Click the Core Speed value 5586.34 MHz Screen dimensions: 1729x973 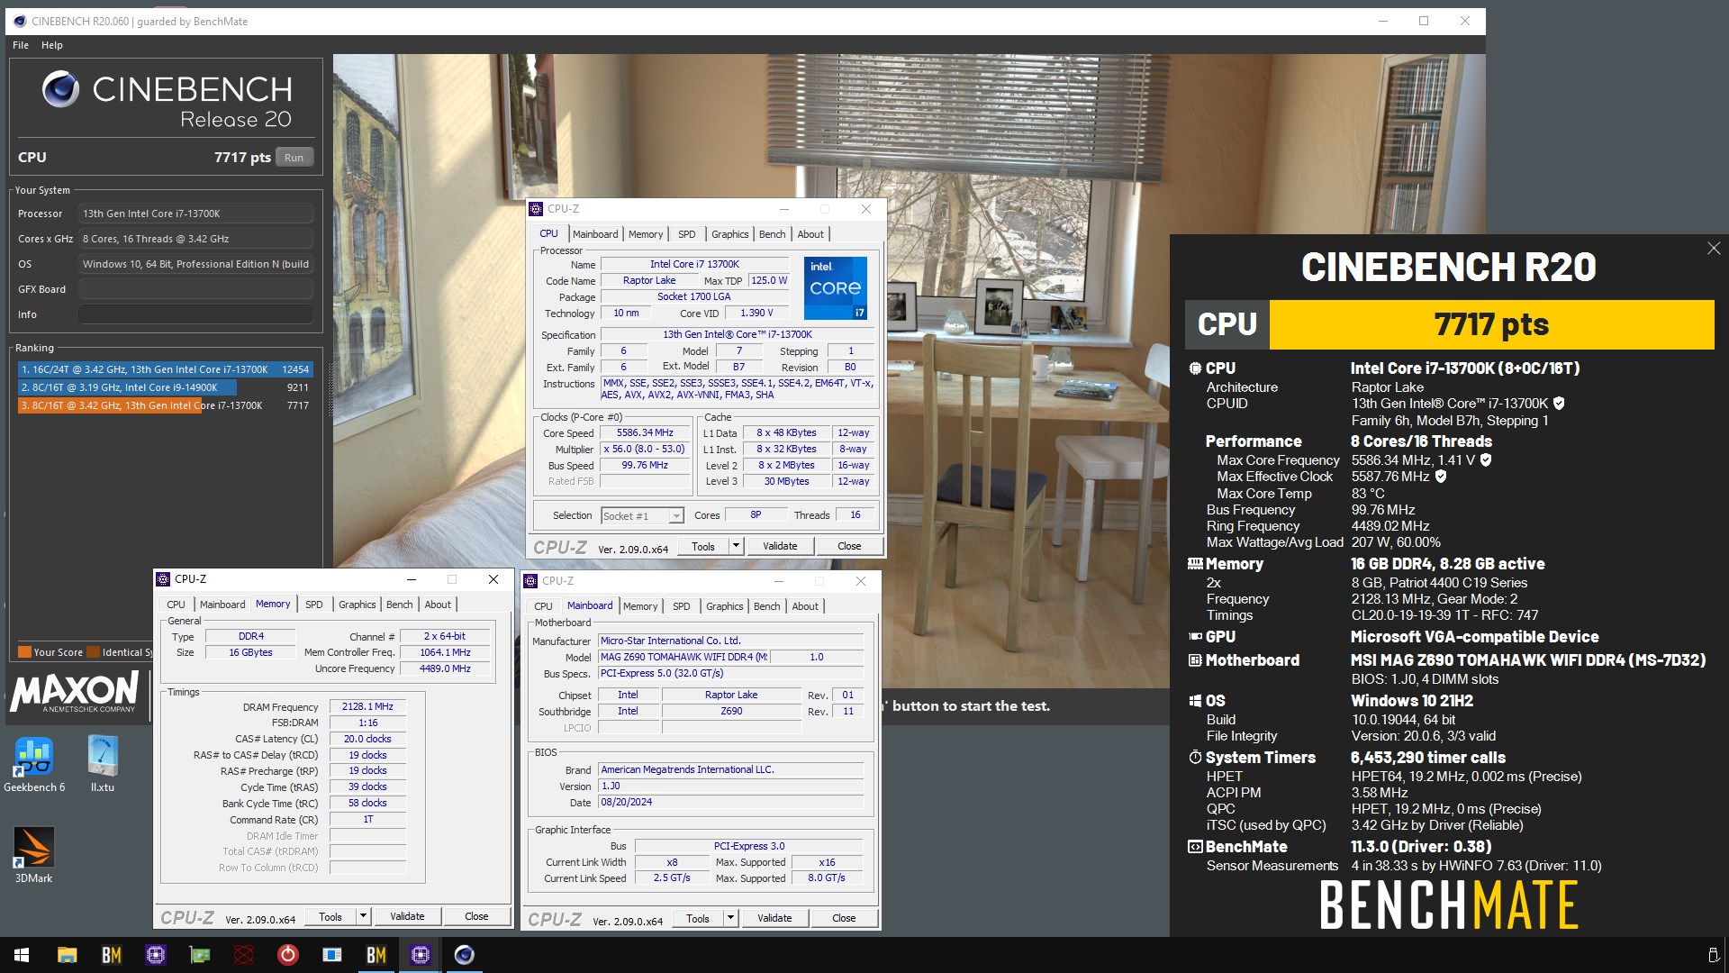645,433
